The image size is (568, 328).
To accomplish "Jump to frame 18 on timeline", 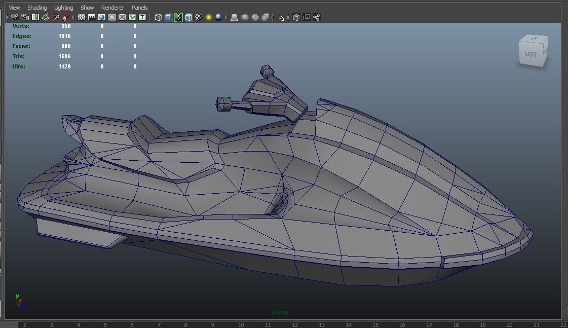I will [x=456, y=325].
